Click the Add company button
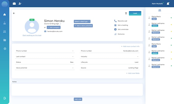The height and width of the screenshot is (104, 174). (x=53, y=27)
